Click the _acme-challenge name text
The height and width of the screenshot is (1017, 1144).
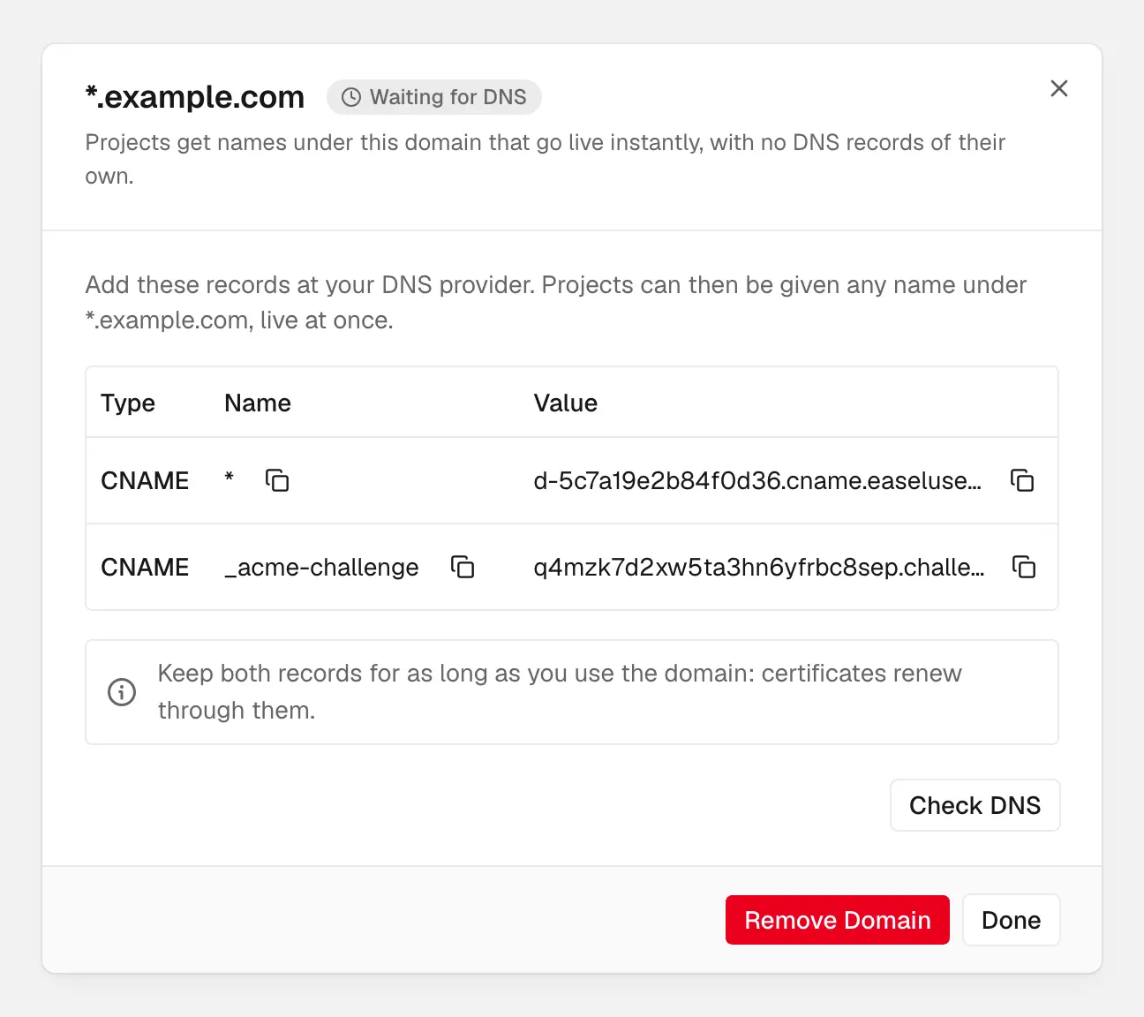point(322,568)
